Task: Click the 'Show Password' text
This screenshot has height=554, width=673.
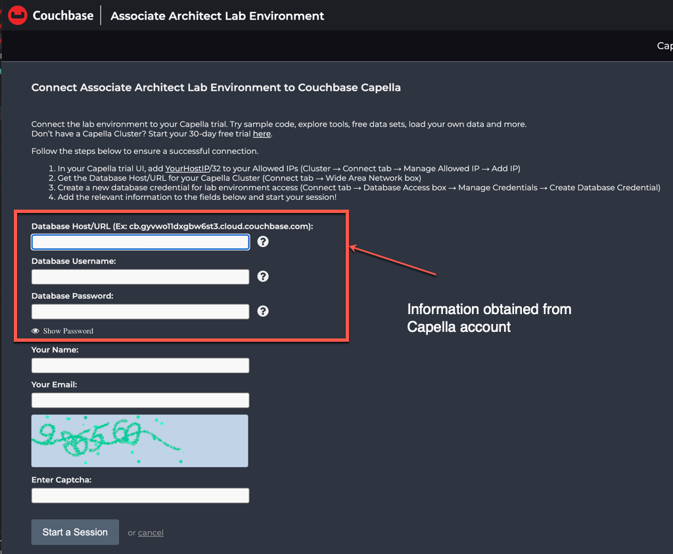Action: 68,331
